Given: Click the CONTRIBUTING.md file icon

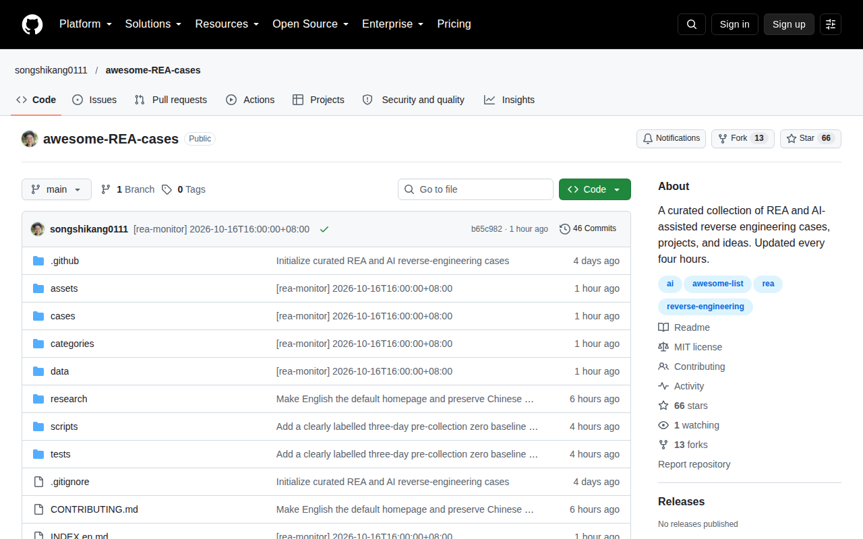Looking at the screenshot, I should pos(38,509).
